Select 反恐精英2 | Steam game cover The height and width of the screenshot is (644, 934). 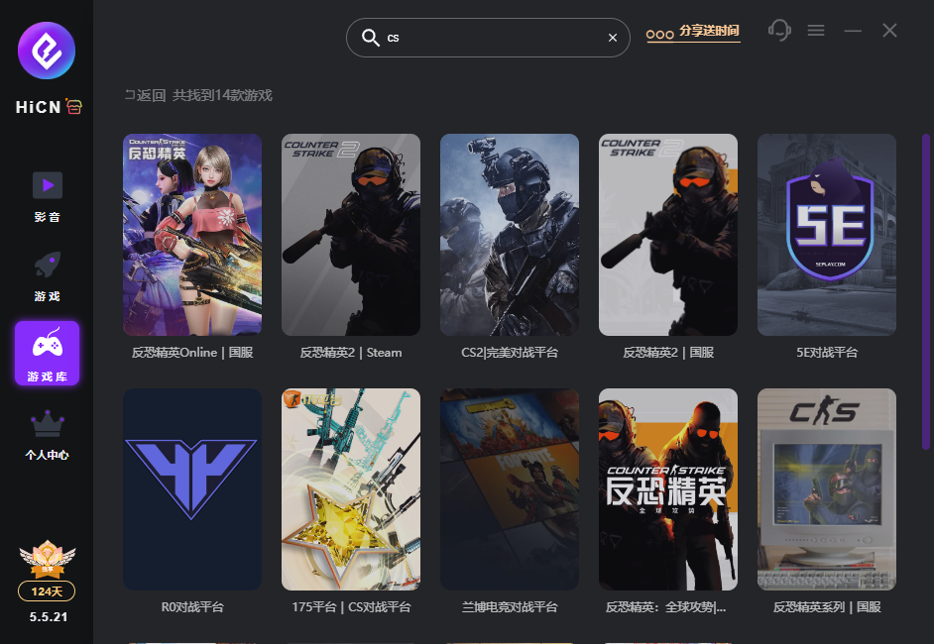coord(351,235)
